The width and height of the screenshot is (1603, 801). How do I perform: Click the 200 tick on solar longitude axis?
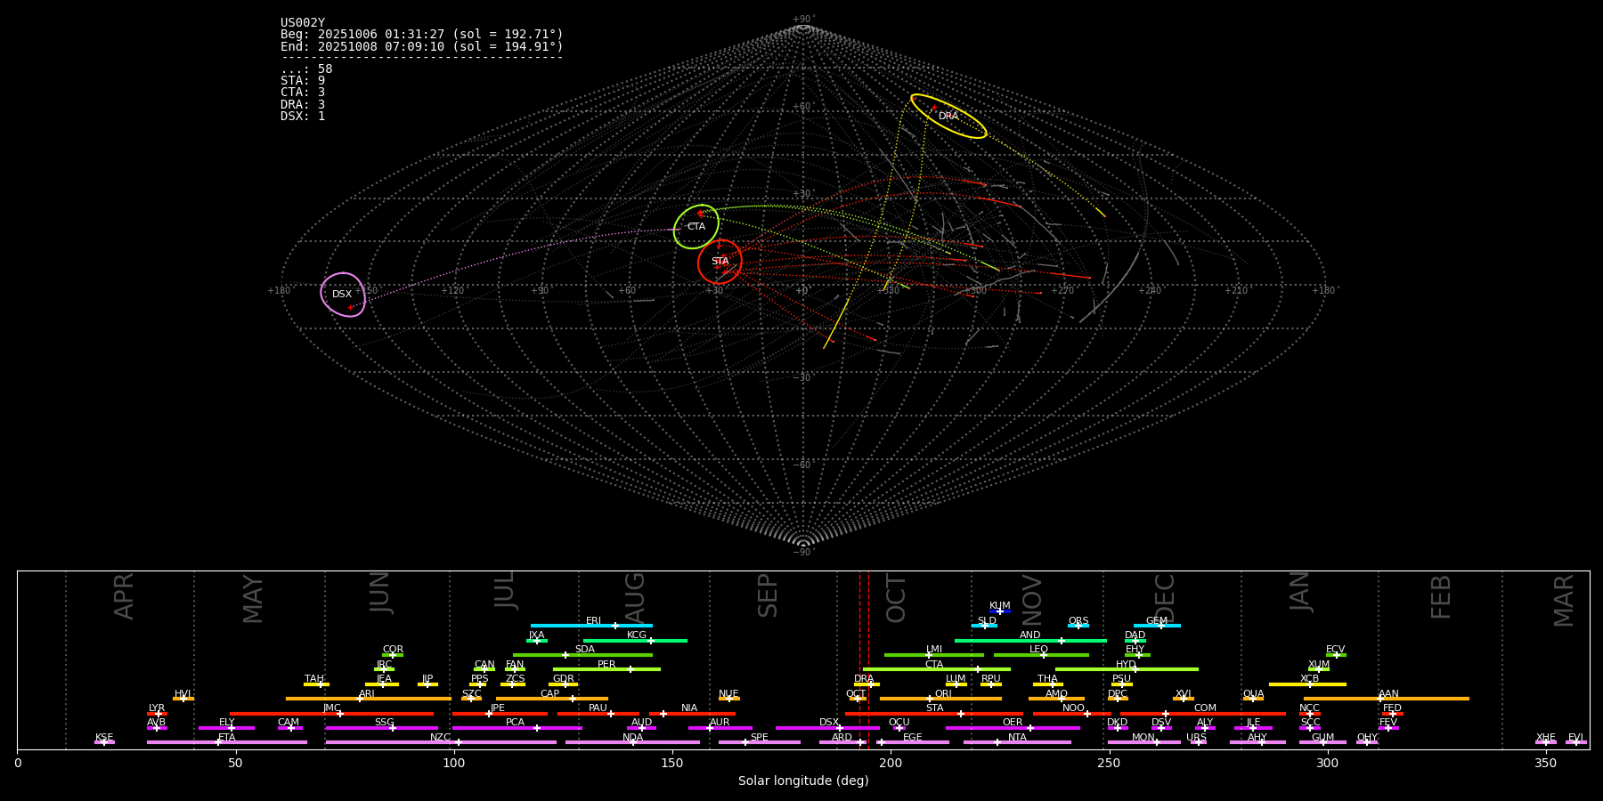[x=891, y=763]
